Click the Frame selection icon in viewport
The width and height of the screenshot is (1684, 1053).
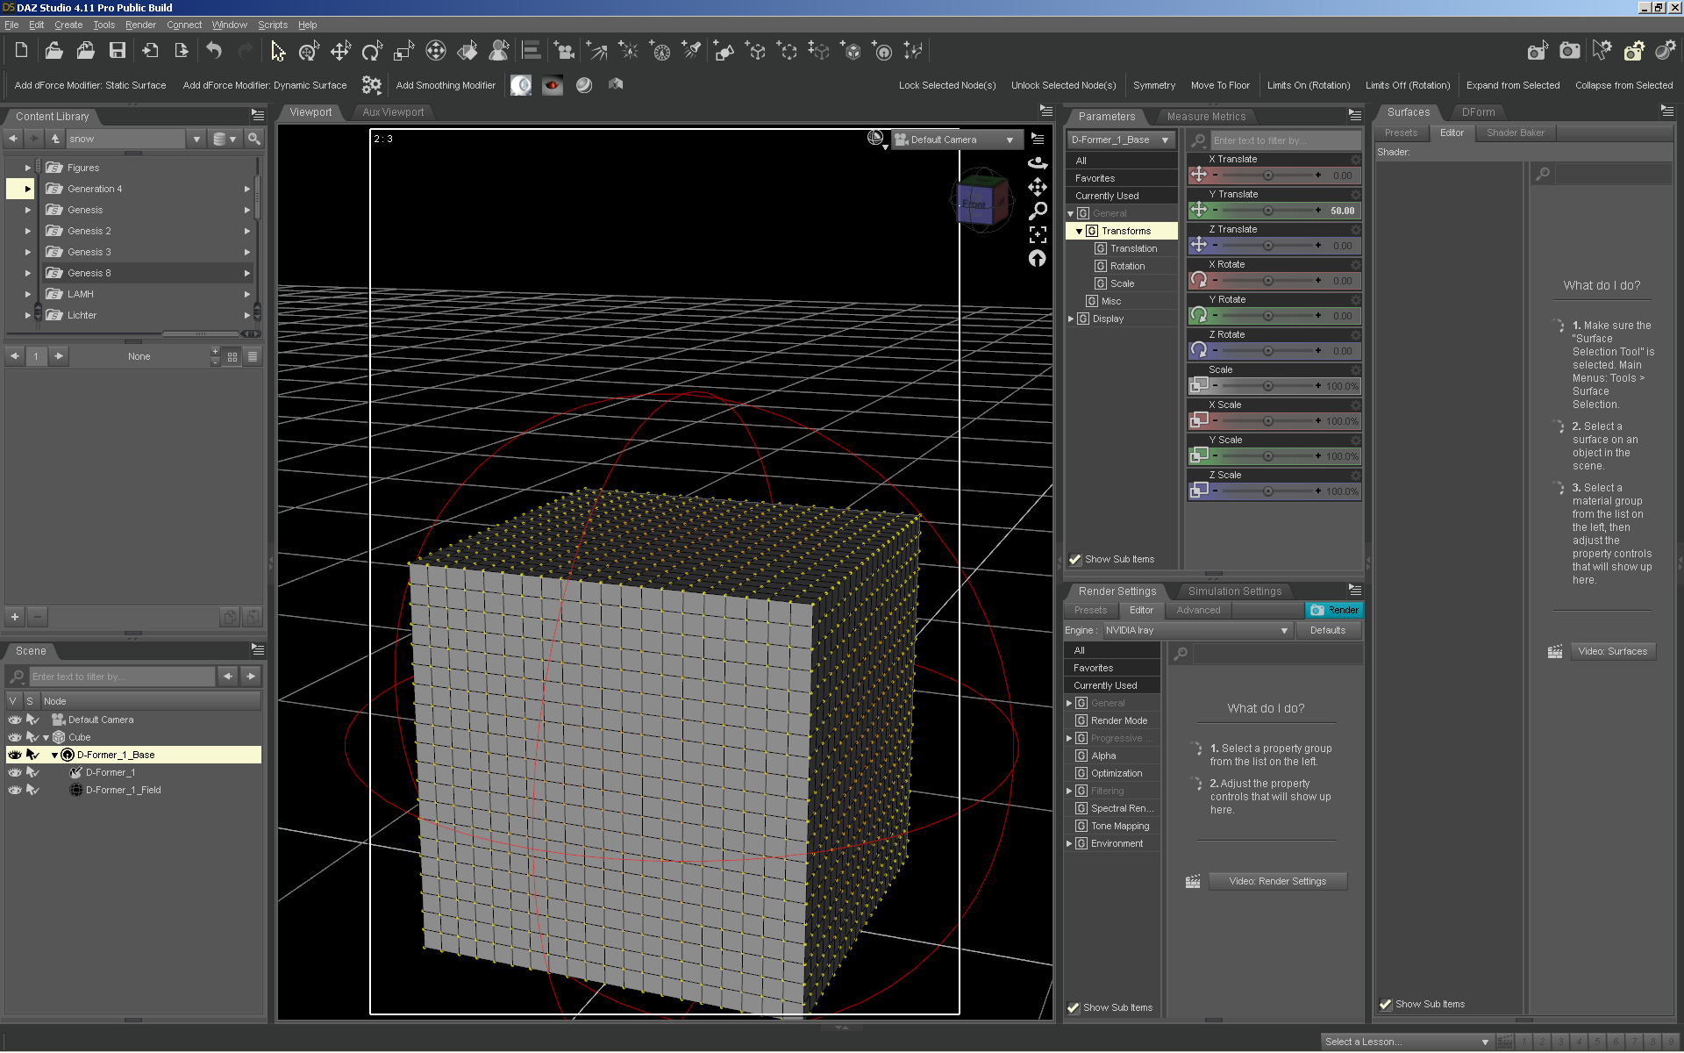tap(1038, 234)
